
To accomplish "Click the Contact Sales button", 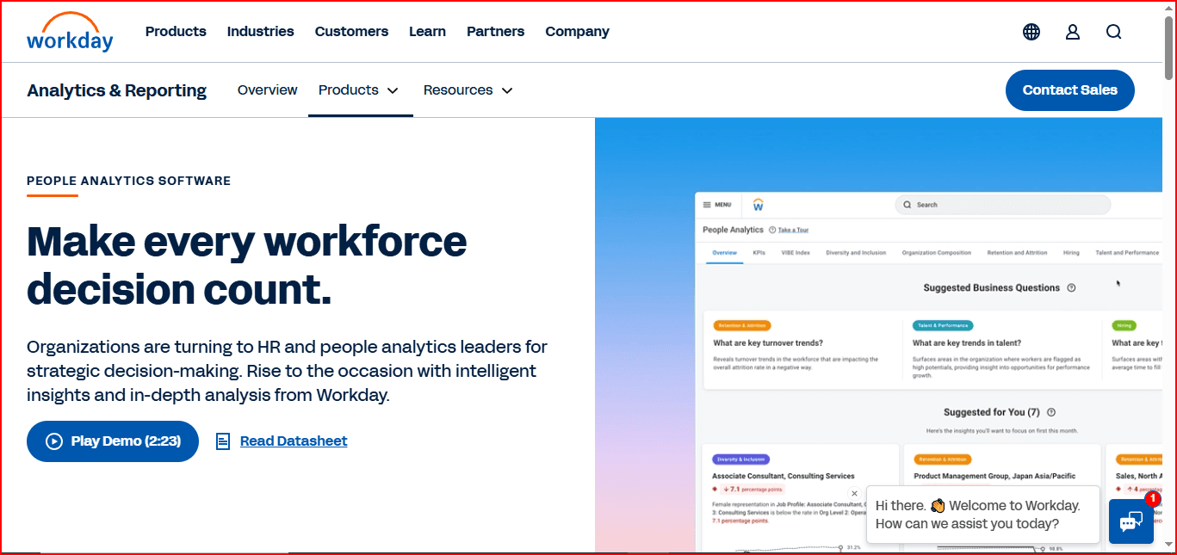I will [1070, 90].
